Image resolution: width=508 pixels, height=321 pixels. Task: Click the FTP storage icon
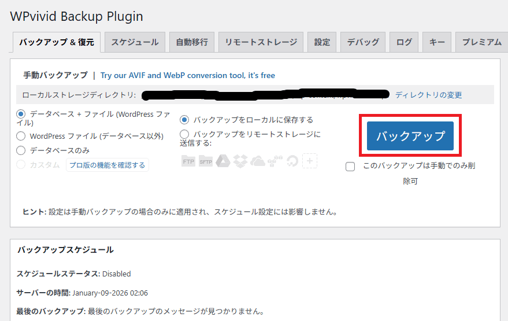[188, 161]
